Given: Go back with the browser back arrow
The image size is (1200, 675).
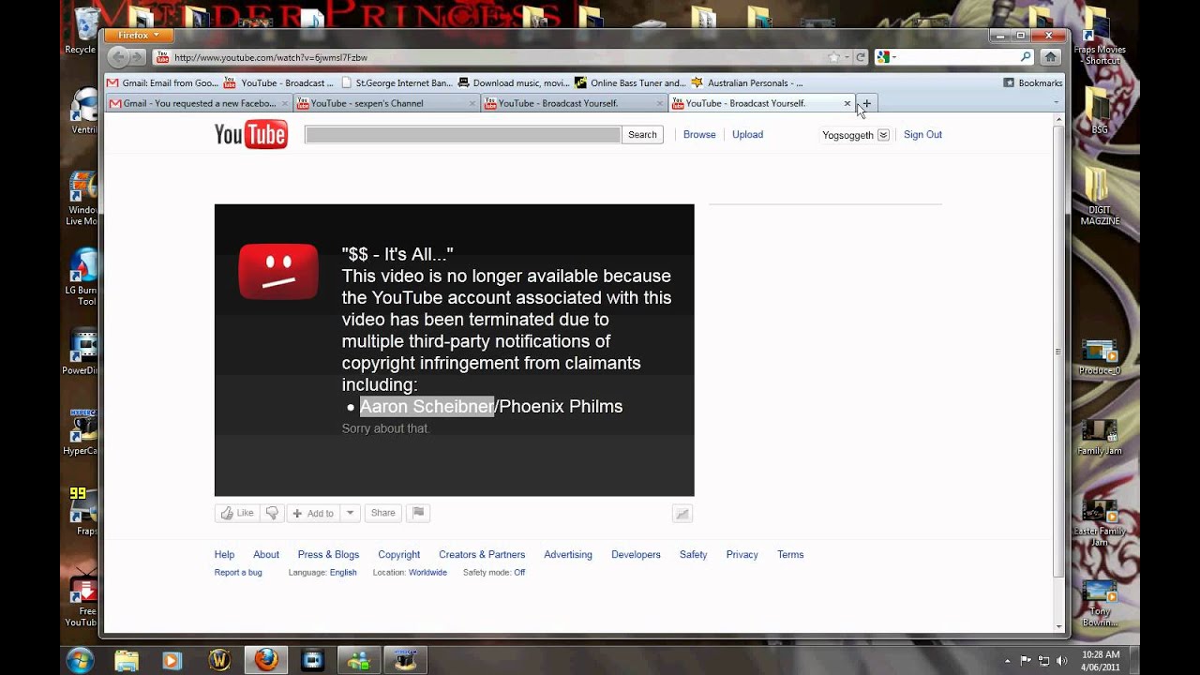Looking at the screenshot, I should coord(119,57).
